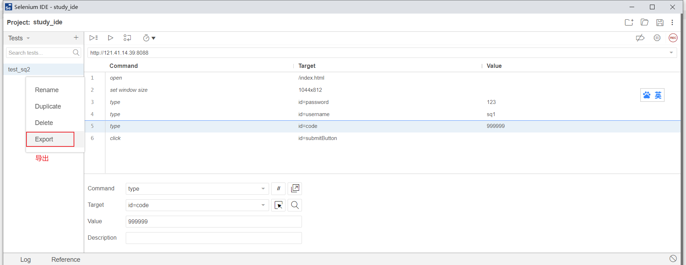
Task: Create a new project icon
Action: pos(629,22)
